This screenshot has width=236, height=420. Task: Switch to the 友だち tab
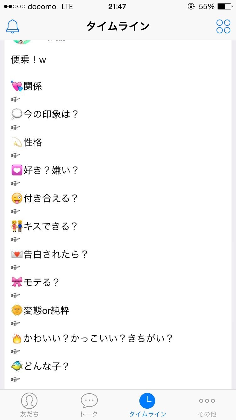tap(29, 405)
